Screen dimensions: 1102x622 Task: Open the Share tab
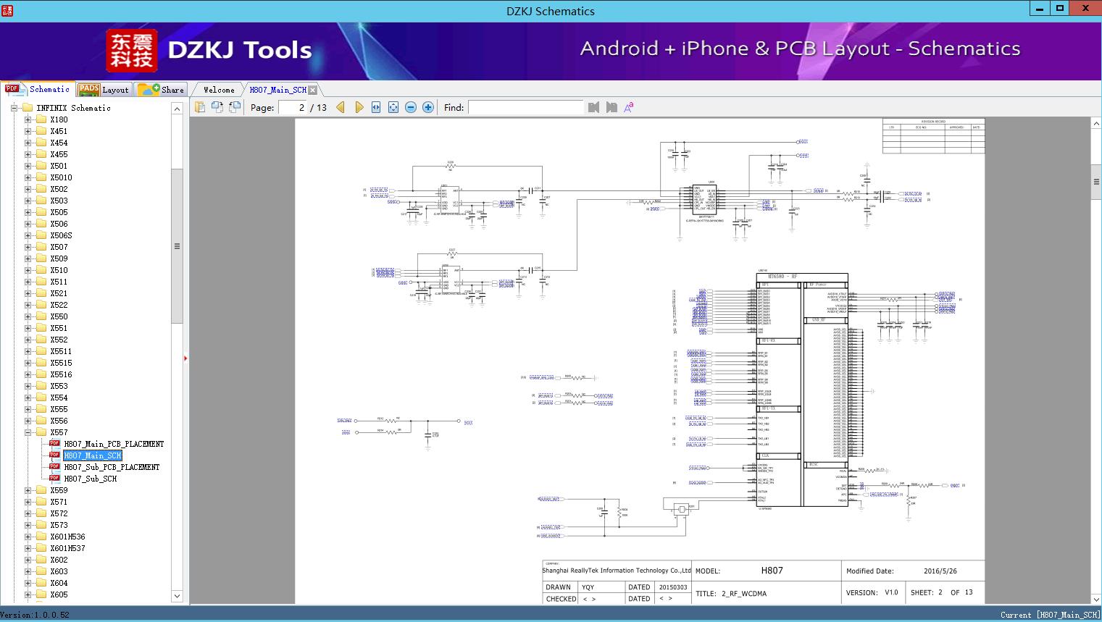click(162, 90)
